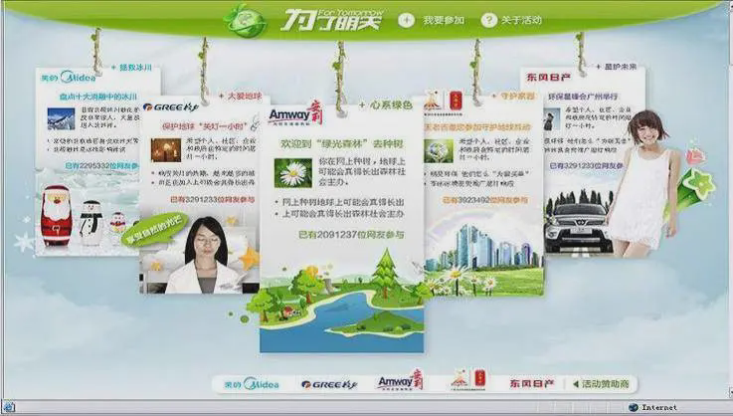733x416 pixels.
Task: Click the question mark icon beside 关于活动
Action: tap(488, 20)
